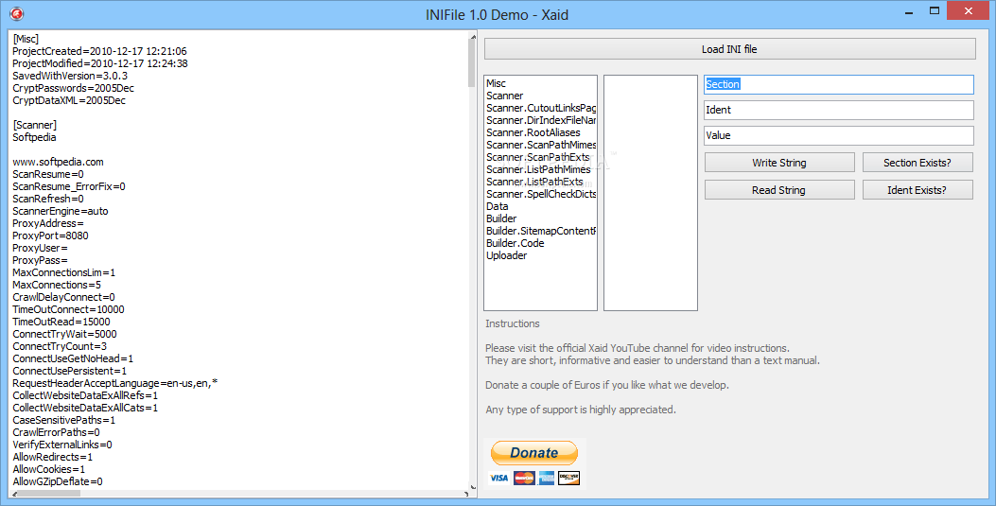The height and width of the screenshot is (506, 996).
Task: Select Scanner.SpellCheckDicts section entry
Action: (x=541, y=194)
